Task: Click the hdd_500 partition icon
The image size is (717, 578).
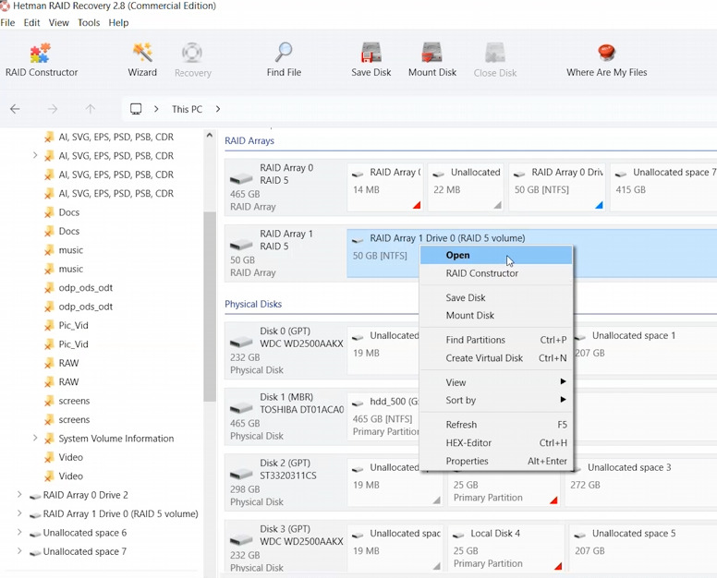Action: tap(358, 403)
